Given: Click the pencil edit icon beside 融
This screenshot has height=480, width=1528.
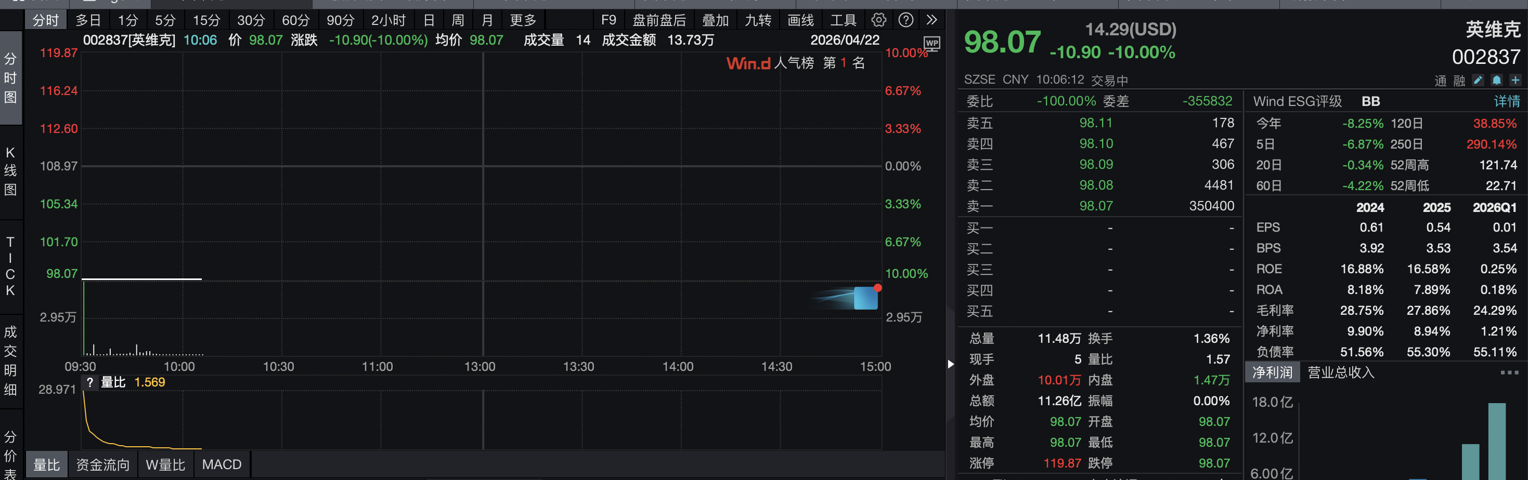Looking at the screenshot, I should click(1478, 80).
